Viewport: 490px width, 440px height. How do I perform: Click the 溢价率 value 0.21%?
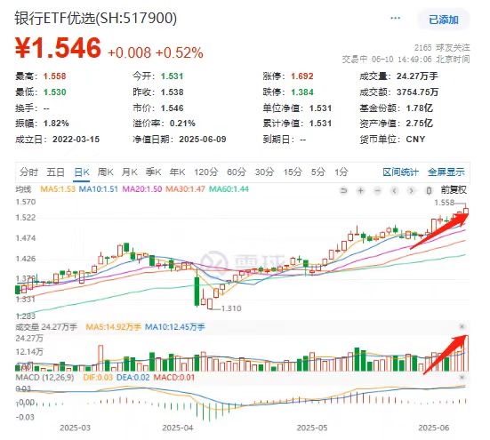tap(182, 124)
